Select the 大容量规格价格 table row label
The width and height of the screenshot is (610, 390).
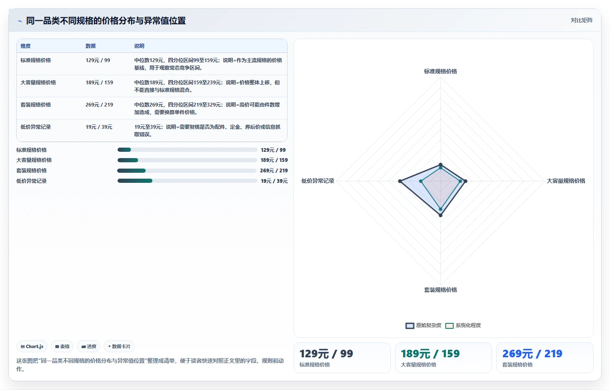click(38, 83)
